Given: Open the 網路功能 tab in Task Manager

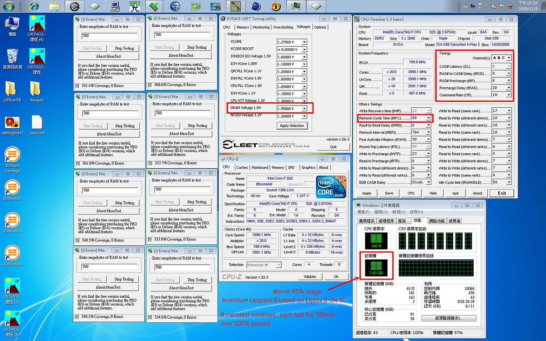Looking at the screenshot, I should coord(437,221).
